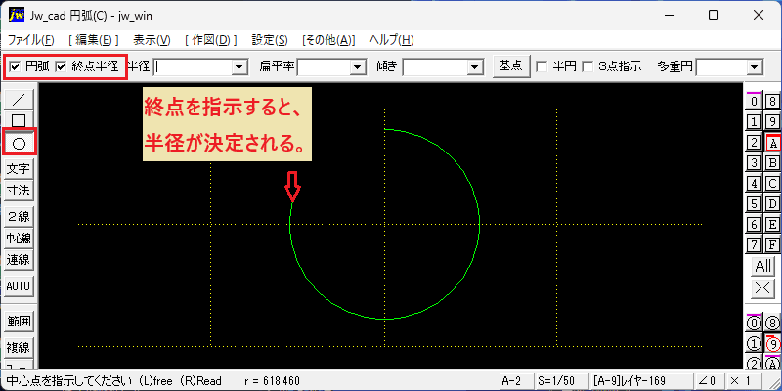Viewport: 782px width, 391px height.
Task: Activate the 複線 offset-line tool
Action: pos(19,347)
